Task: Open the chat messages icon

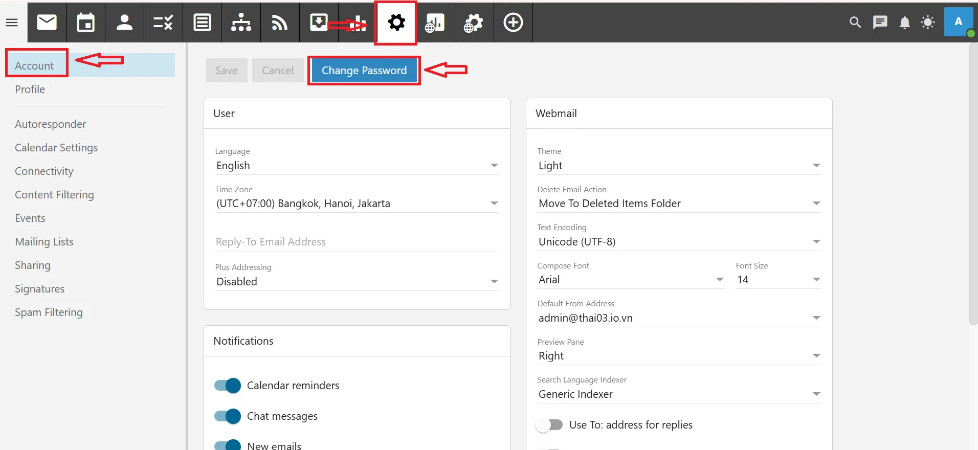Action: 880,22
